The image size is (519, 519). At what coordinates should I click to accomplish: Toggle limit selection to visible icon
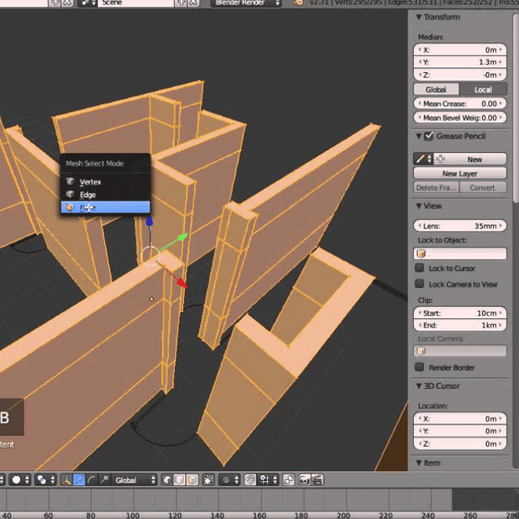click(208, 480)
